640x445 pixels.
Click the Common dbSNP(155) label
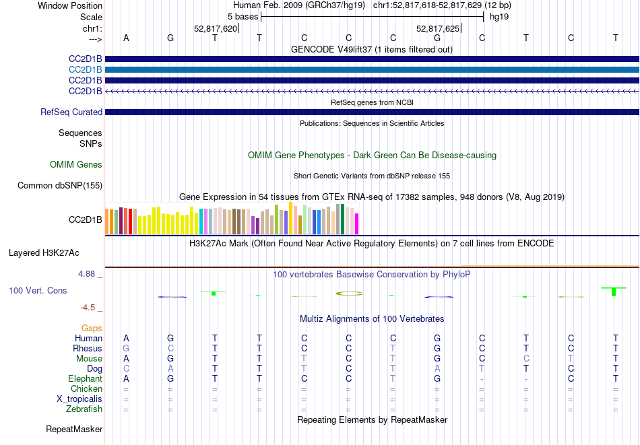(x=60, y=186)
